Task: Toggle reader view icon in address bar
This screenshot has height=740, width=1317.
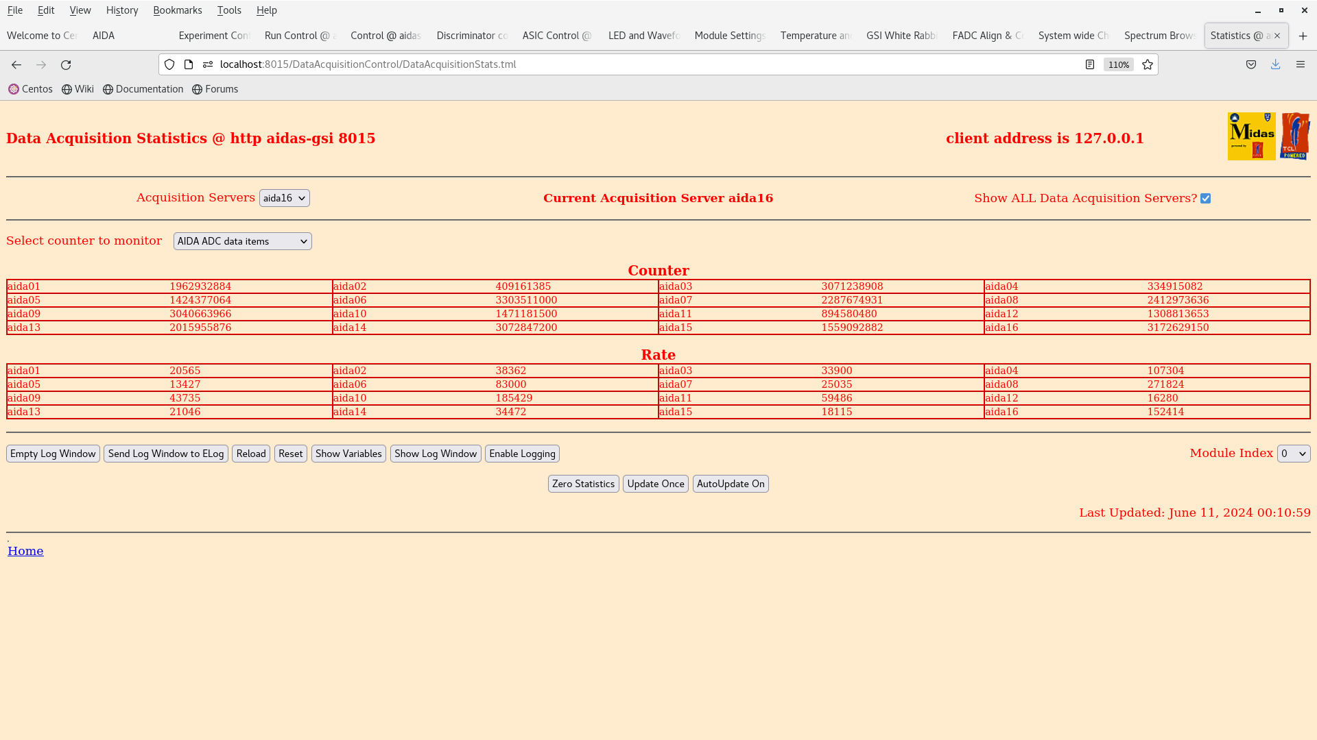Action: tap(1090, 64)
